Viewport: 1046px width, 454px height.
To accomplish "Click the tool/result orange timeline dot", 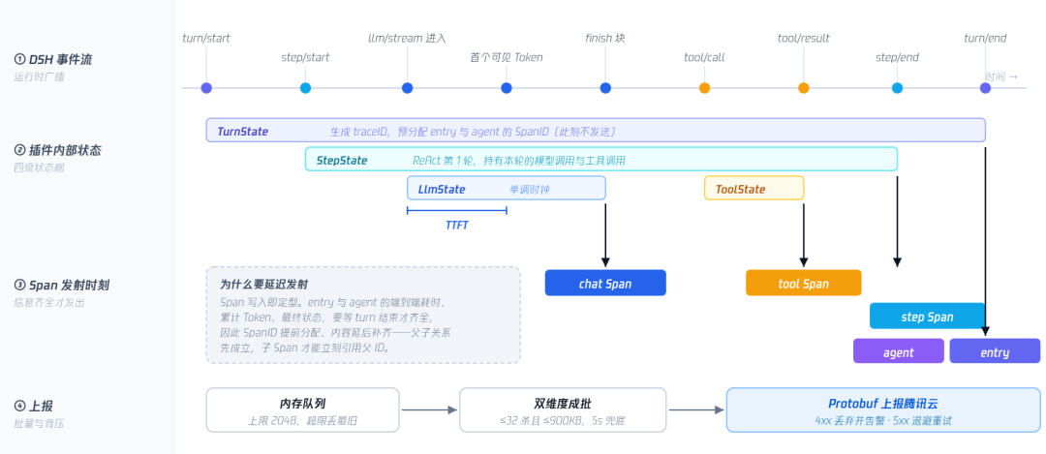I will pyautogui.click(x=804, y=88).
